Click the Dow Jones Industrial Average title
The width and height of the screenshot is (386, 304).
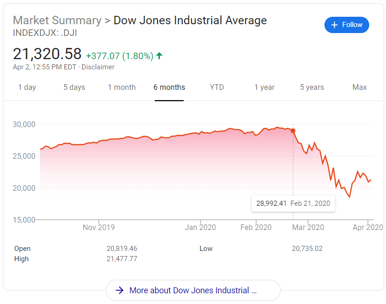[x=190, y=20]
